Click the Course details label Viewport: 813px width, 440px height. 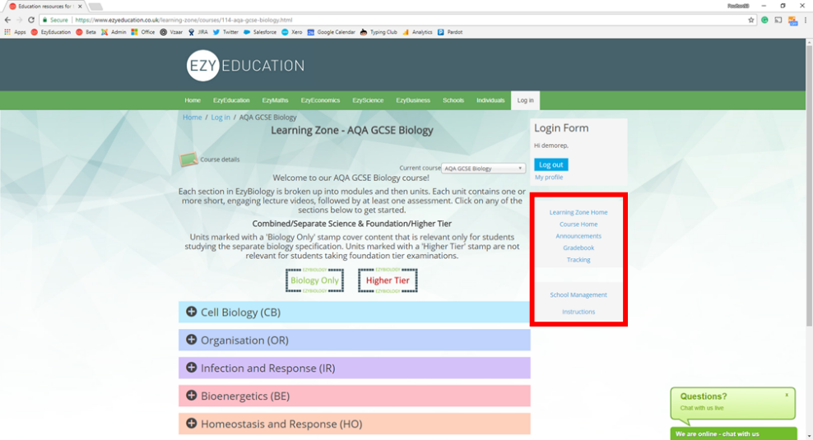tap(220, 160)
